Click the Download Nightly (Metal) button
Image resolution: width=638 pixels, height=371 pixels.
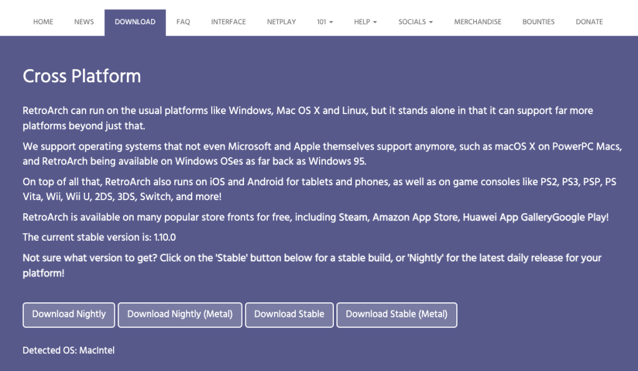(x=180, y=315)
